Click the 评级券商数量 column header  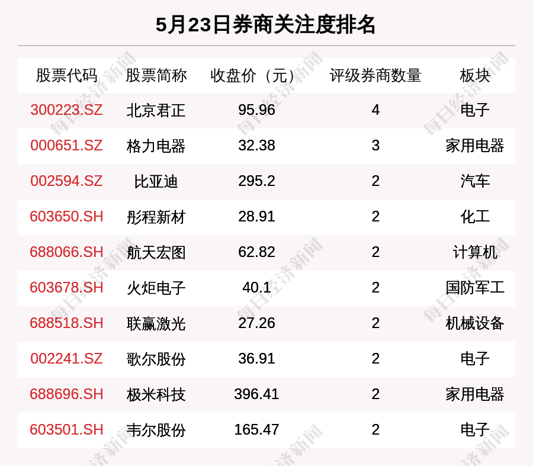(375, 75)
